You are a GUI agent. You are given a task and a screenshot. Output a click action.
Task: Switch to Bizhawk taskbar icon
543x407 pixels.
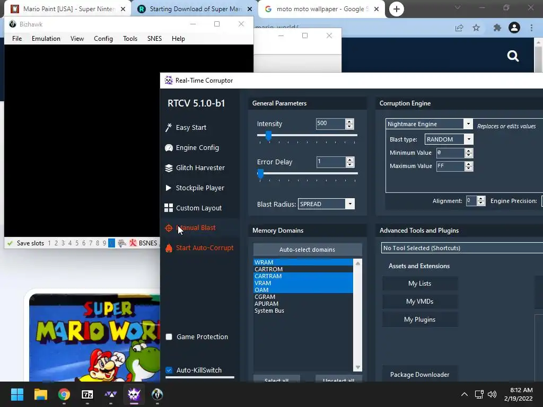click(x=157, y=394)
